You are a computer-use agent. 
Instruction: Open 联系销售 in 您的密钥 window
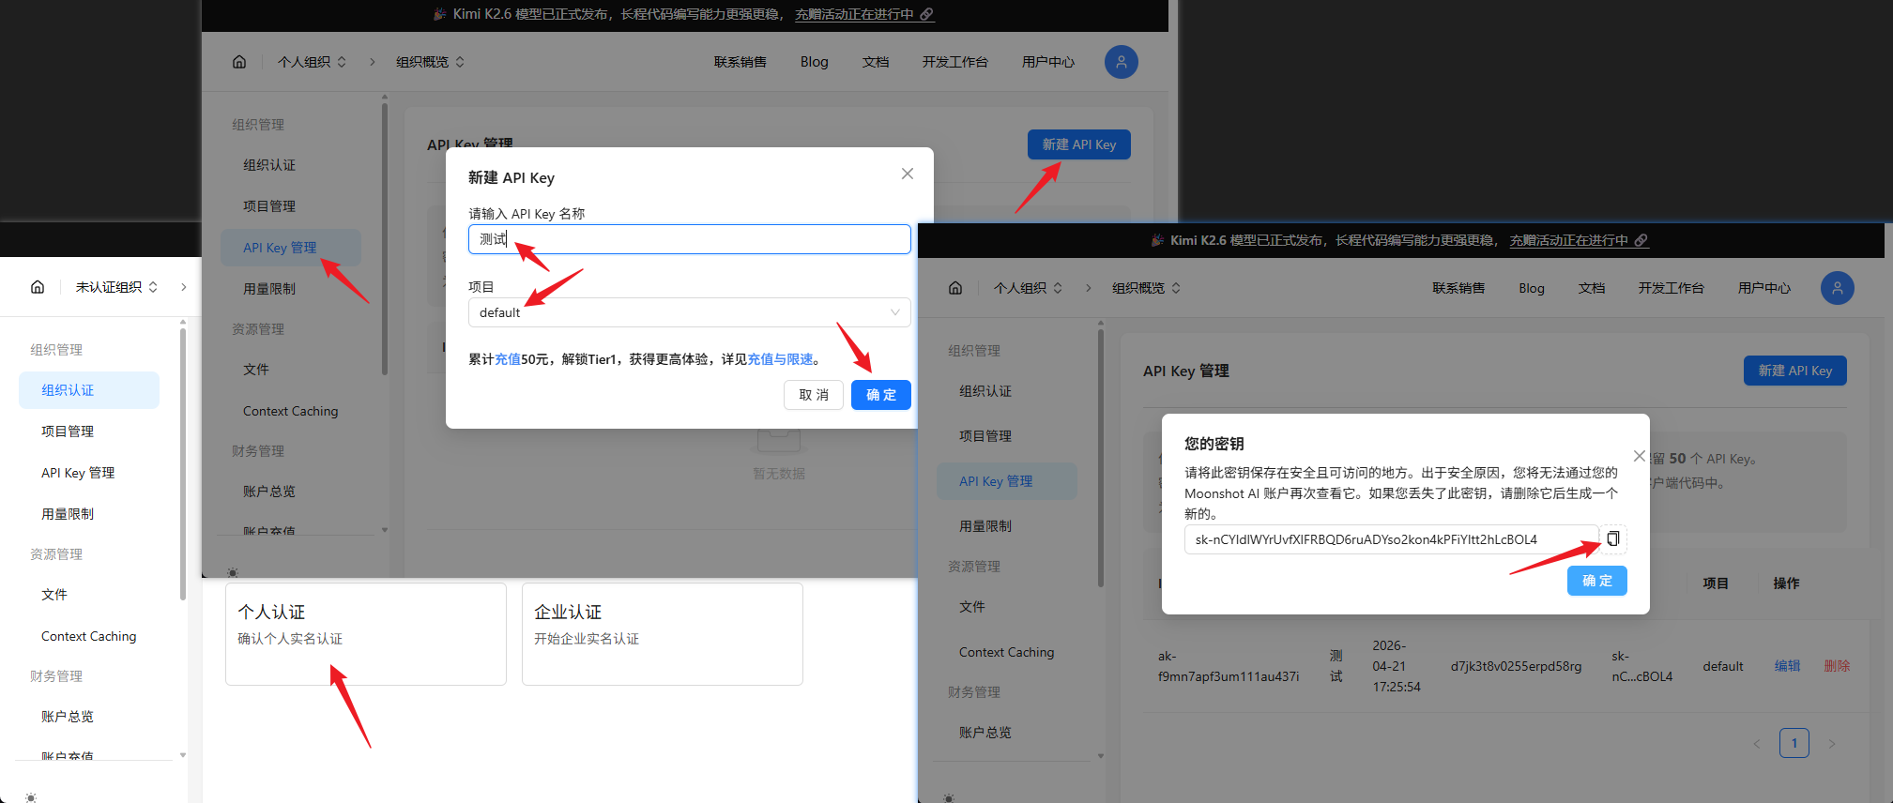1458,288
